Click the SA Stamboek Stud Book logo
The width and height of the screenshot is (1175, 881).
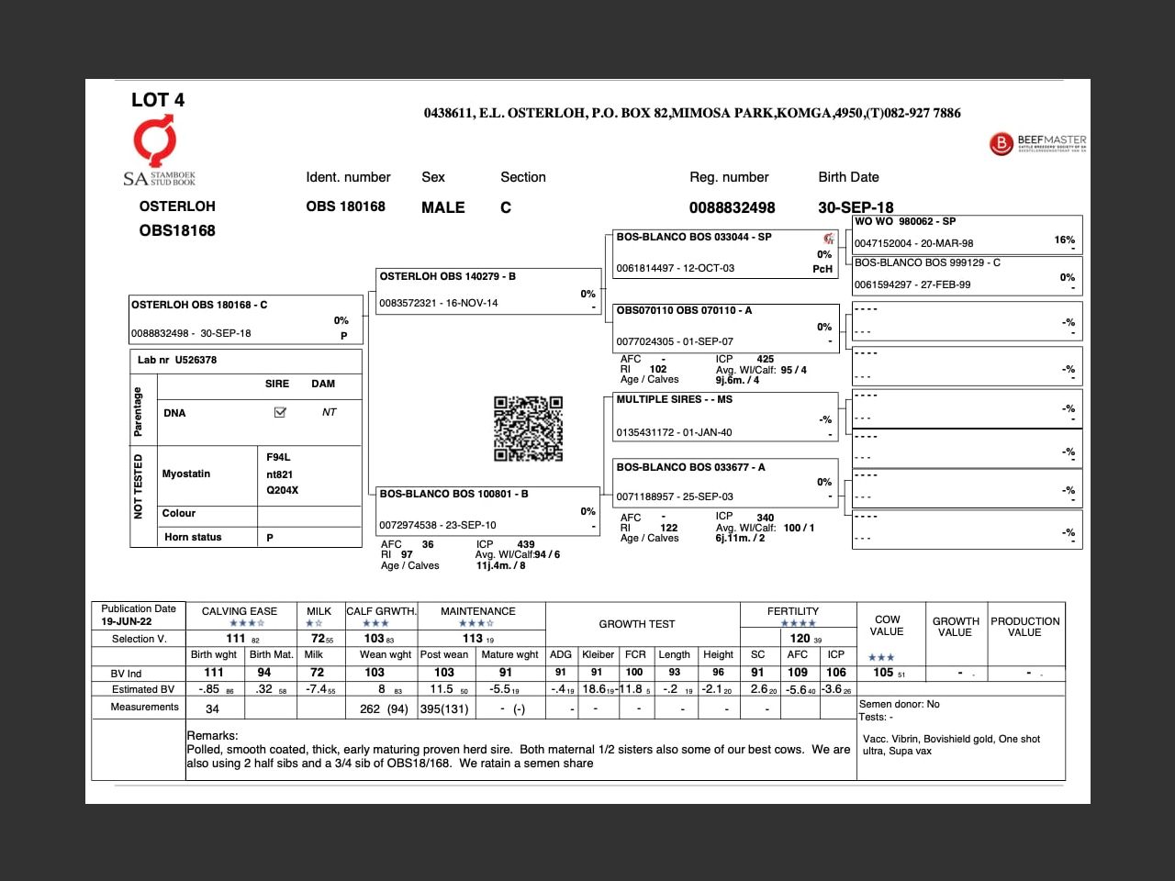(158, 152)
